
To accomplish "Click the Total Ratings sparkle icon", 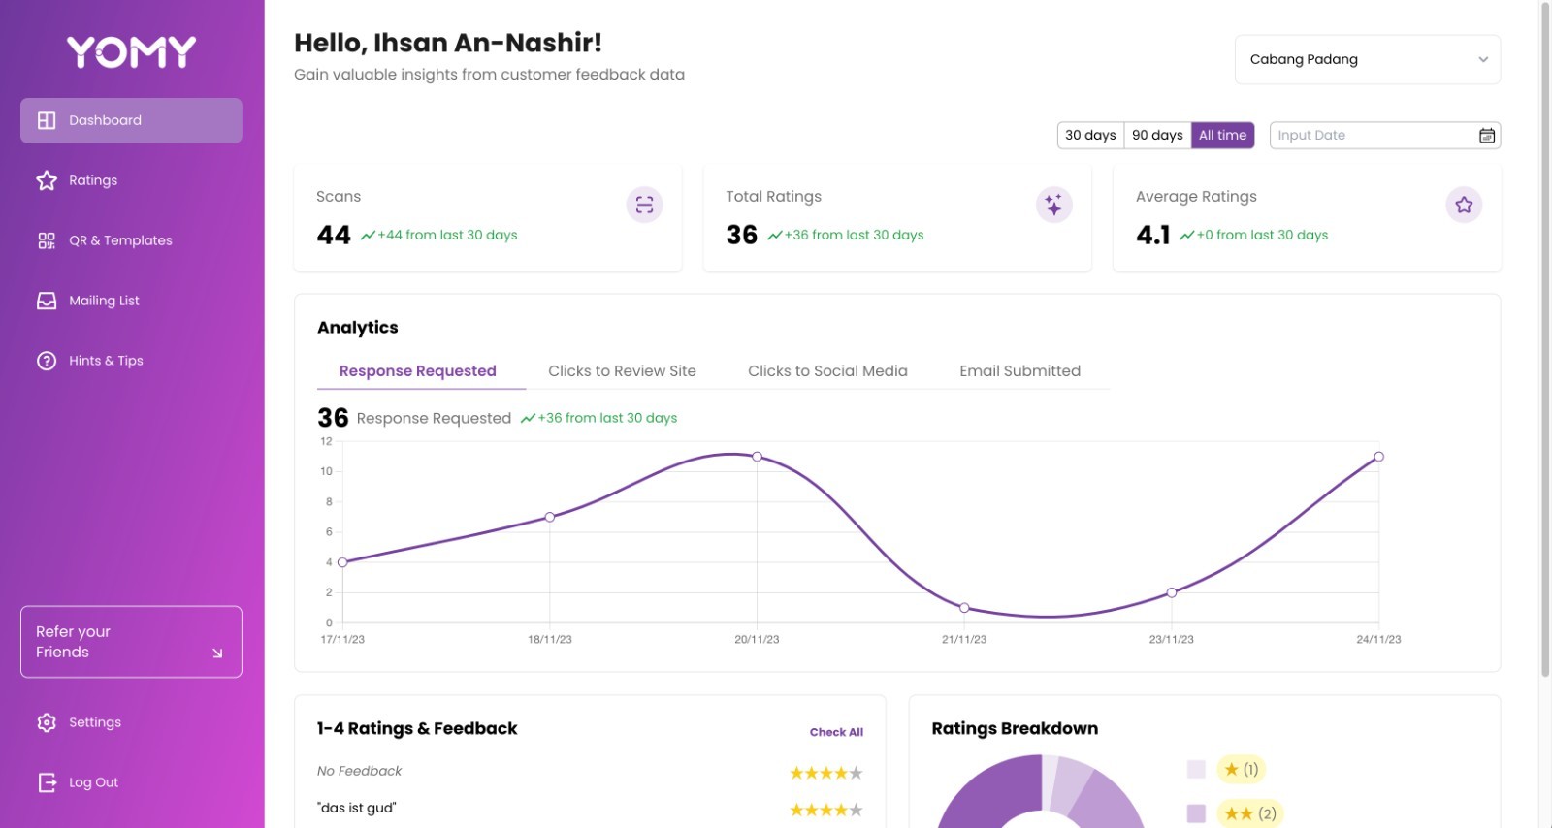I will (1054, 205).
